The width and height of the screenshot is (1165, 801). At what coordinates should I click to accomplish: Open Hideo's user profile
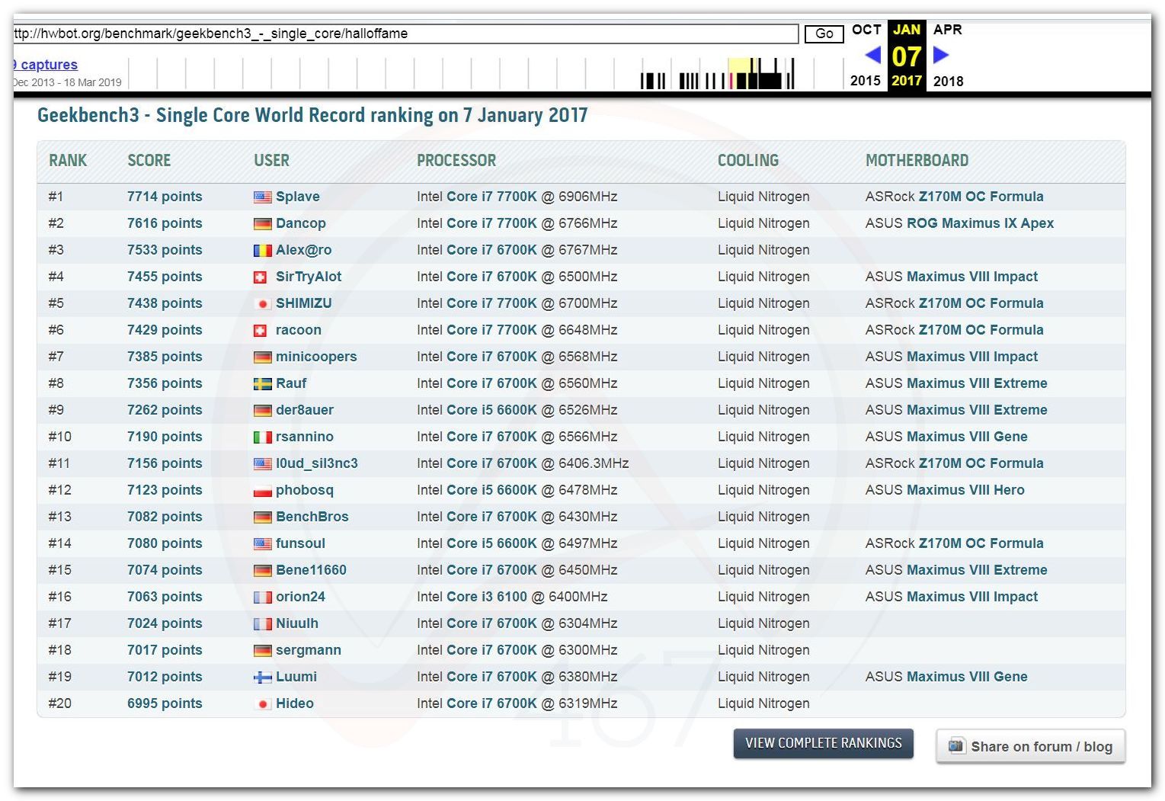coord(295,703)
